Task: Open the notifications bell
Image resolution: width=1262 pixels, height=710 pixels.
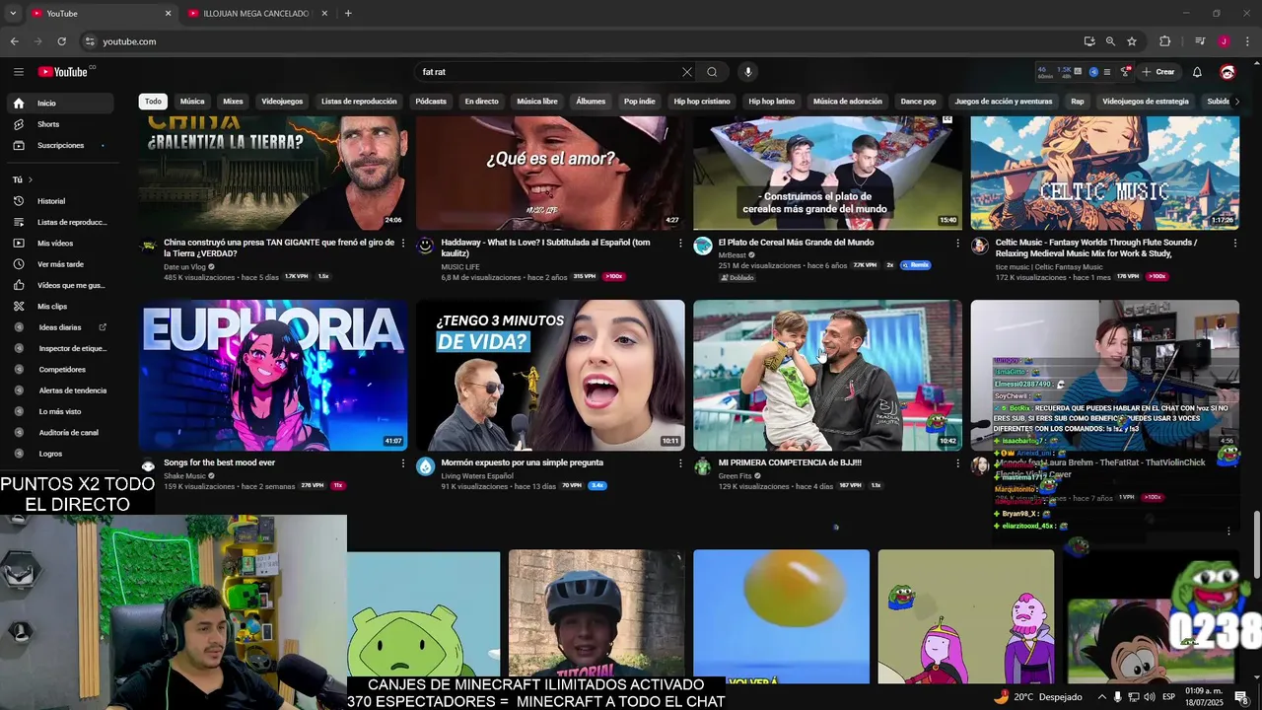Action: [1197, 72]
